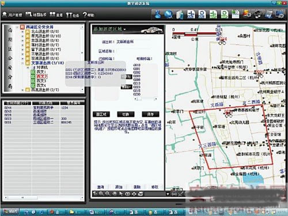Switch to the 查询 tab
This screenshot has width=288, height=216.
point(101,187)
